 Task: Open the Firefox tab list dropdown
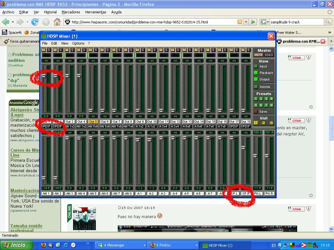pos(331,41)
